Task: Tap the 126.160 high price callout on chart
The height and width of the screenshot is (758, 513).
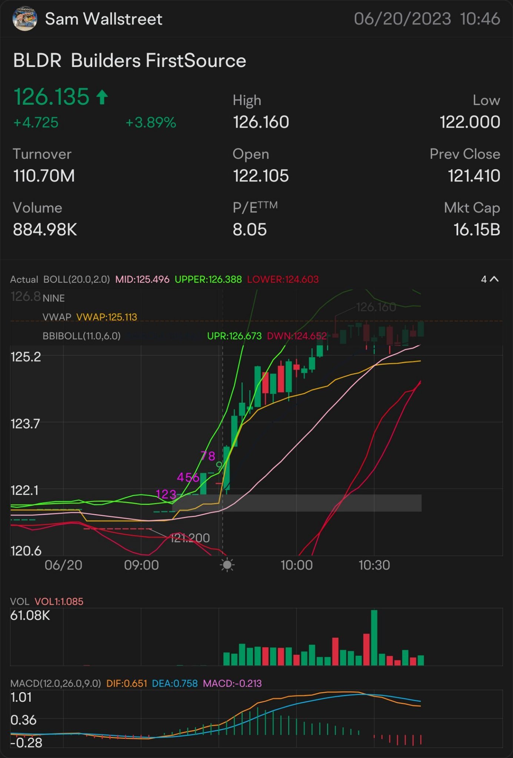Action: tap(376, 307)
